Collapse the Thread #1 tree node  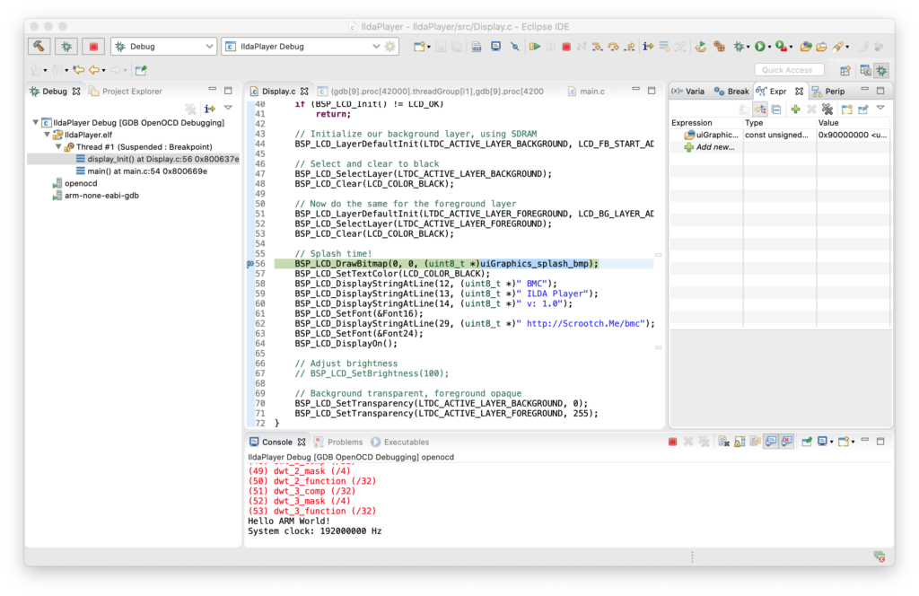click(57, 146)
